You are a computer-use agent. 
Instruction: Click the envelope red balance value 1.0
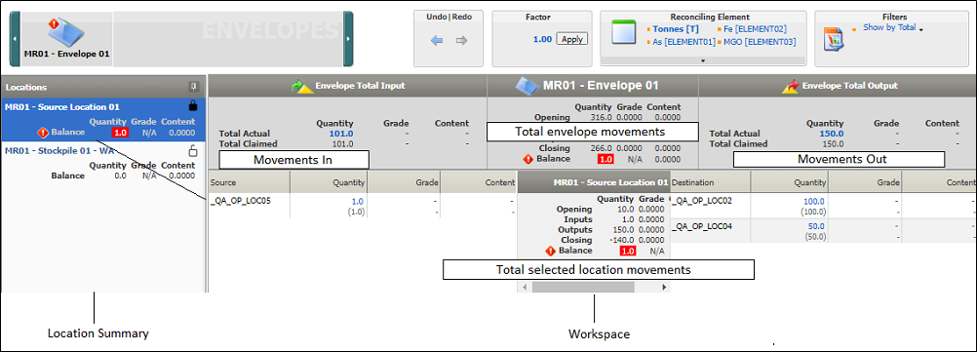605,159
